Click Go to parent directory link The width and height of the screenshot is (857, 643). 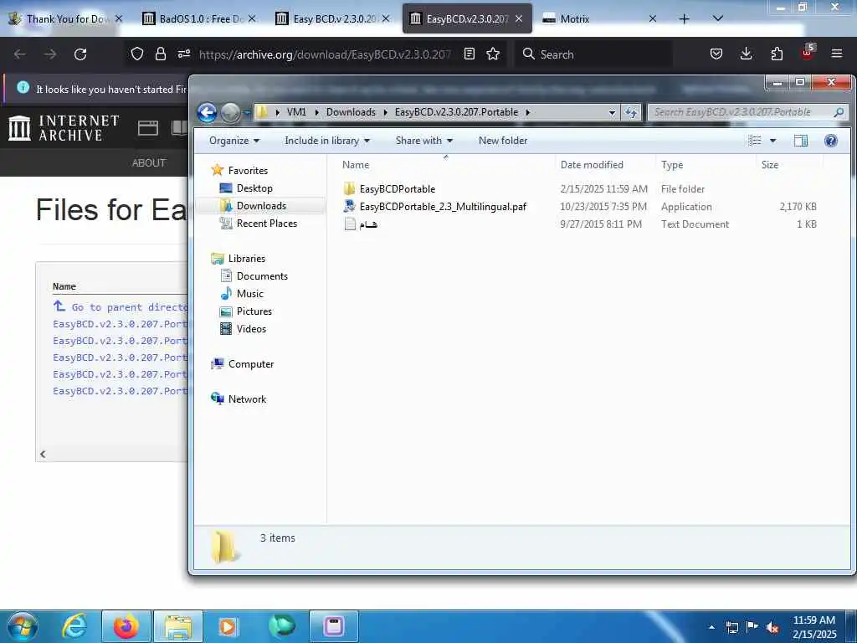tap(121, 306)
